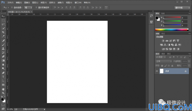Select the Zoom tool
This screenshot has width=192, height=111.
tap(3, 93)
